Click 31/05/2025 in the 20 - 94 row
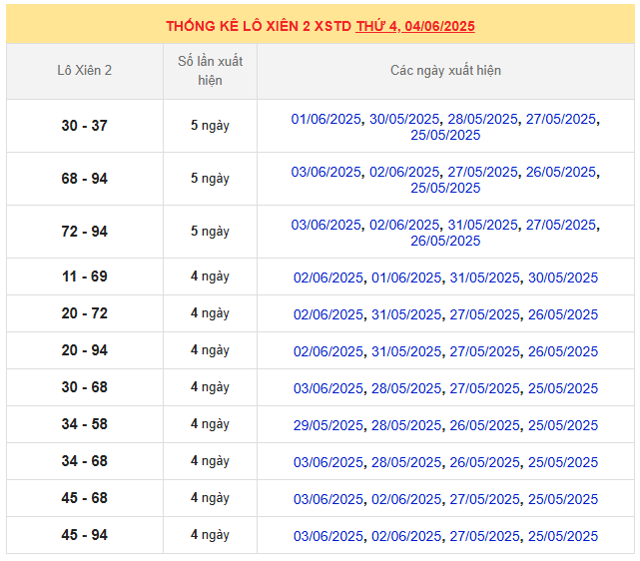 [406, 351]
